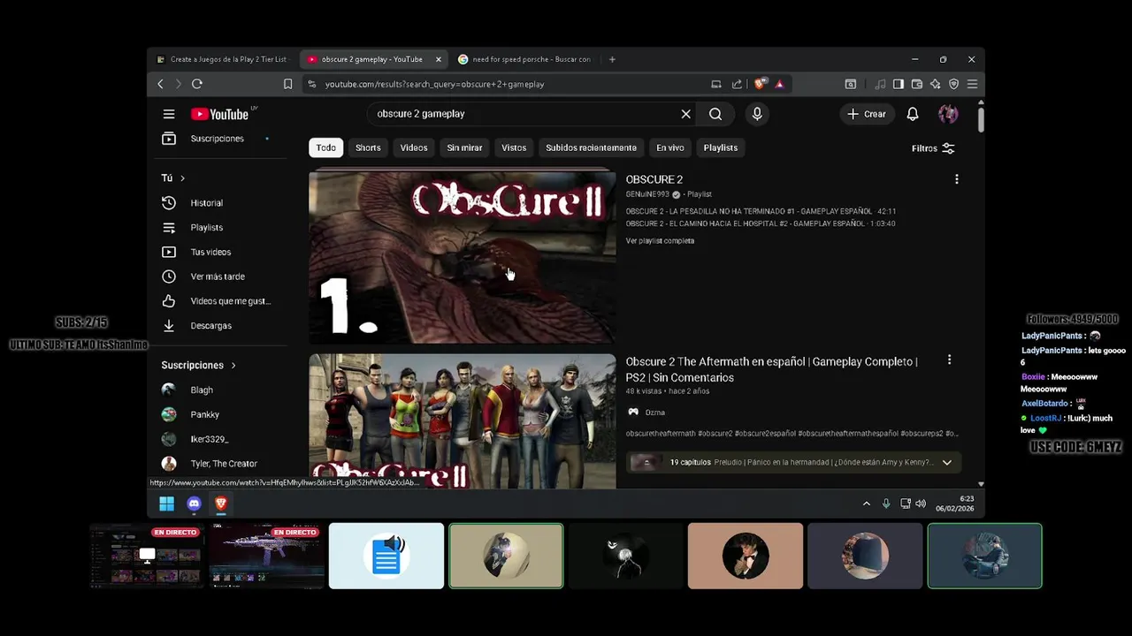Go back in the browser
1132x636 pixels.
[x=160, y=84]
